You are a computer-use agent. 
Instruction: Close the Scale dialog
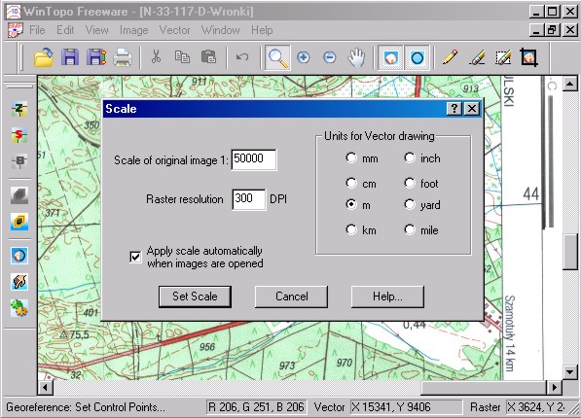472,109
